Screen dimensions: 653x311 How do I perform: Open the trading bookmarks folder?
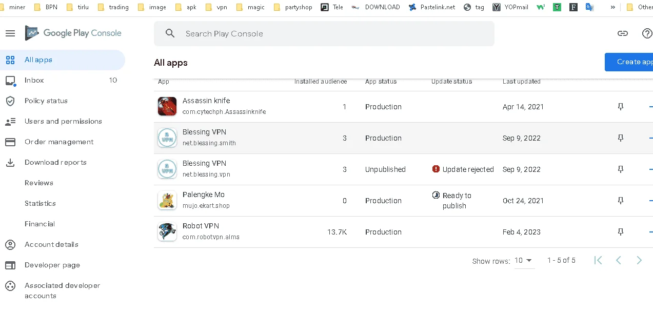(x=113, y=7)
